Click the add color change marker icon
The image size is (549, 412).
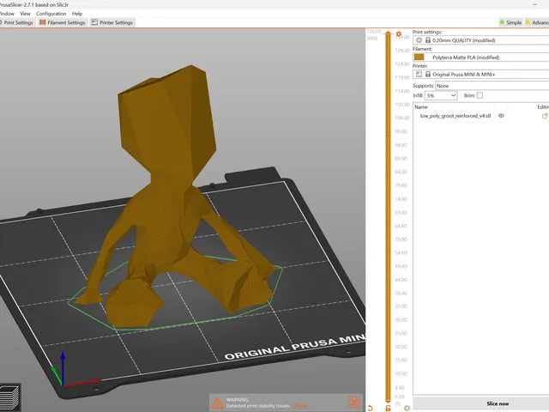coord(398,34)
